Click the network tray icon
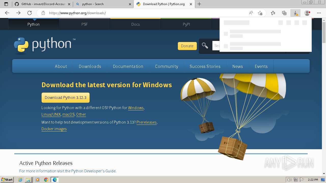 point(296,180)
